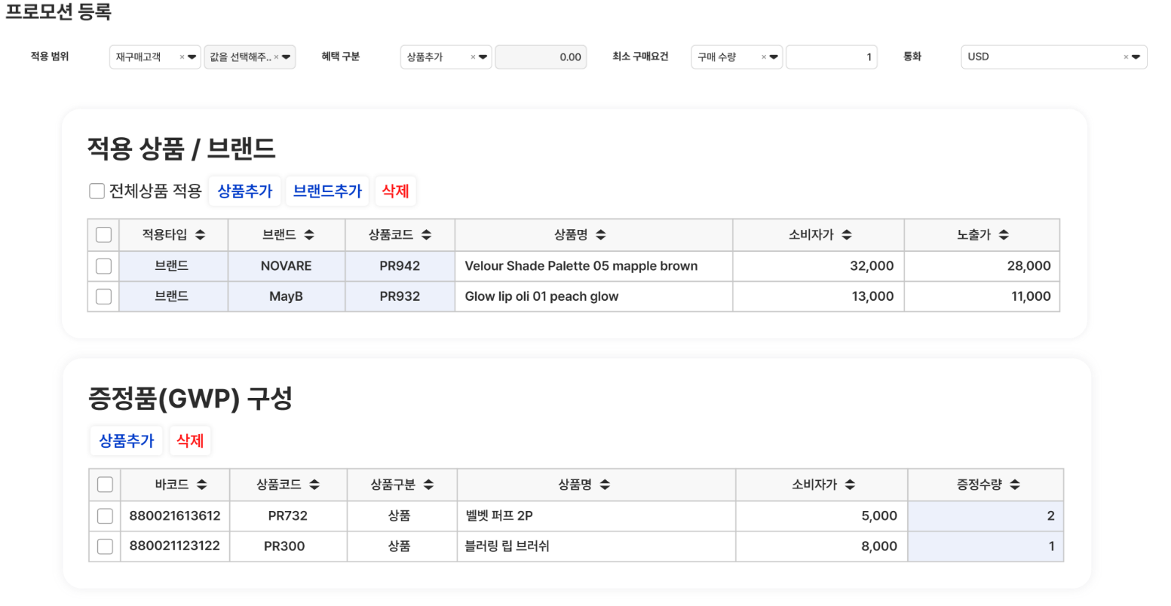Image resolution: width=1171 pixels, height=606 pixels.
Task: Open the 혜택 구분 상품추가 dropdown
Action: click(x=483, y=57)
